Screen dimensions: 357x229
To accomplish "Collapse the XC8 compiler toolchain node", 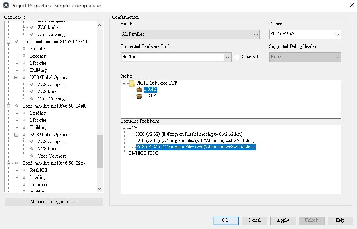I will point(124,128).
